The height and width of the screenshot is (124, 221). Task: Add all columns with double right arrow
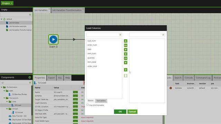pyautogui.click(x=126, y=45)
